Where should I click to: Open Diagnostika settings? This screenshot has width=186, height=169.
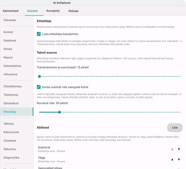(17, 158)
